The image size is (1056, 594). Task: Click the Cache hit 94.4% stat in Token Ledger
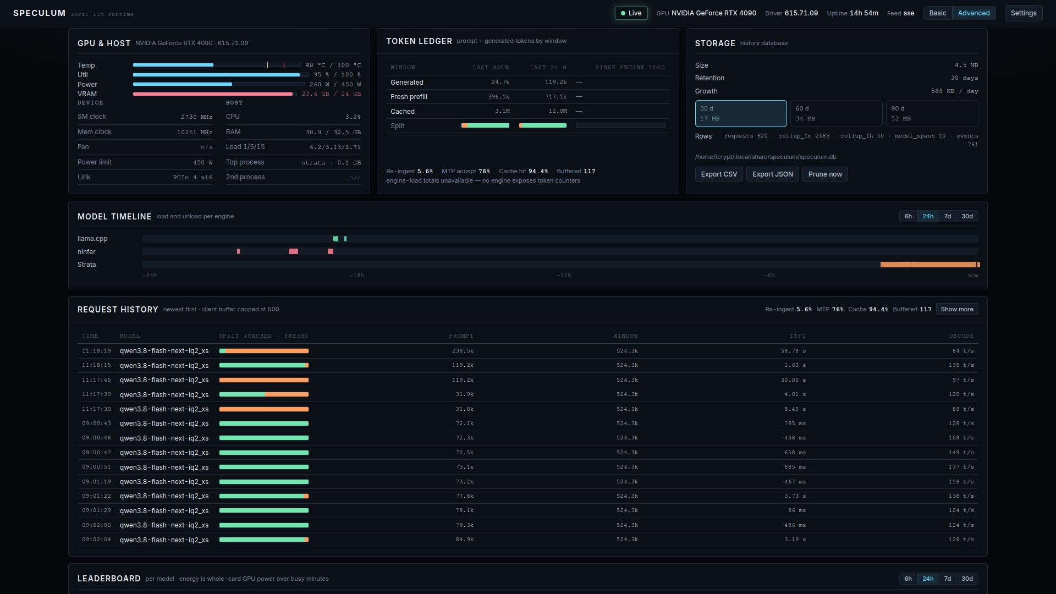pyautogui.click(x=523, y=172)
